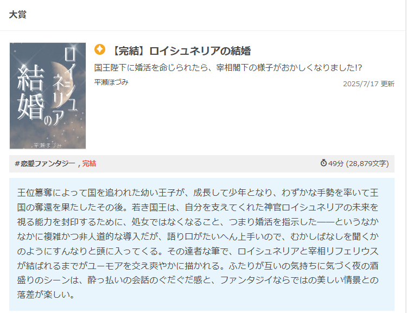407x313 pixels.
Task: Click the red 完結 status tag
Action: (x=90, y=163)
